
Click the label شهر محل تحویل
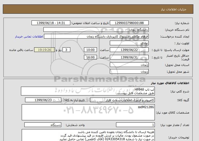pyautogui.click(x=178, y=72)
